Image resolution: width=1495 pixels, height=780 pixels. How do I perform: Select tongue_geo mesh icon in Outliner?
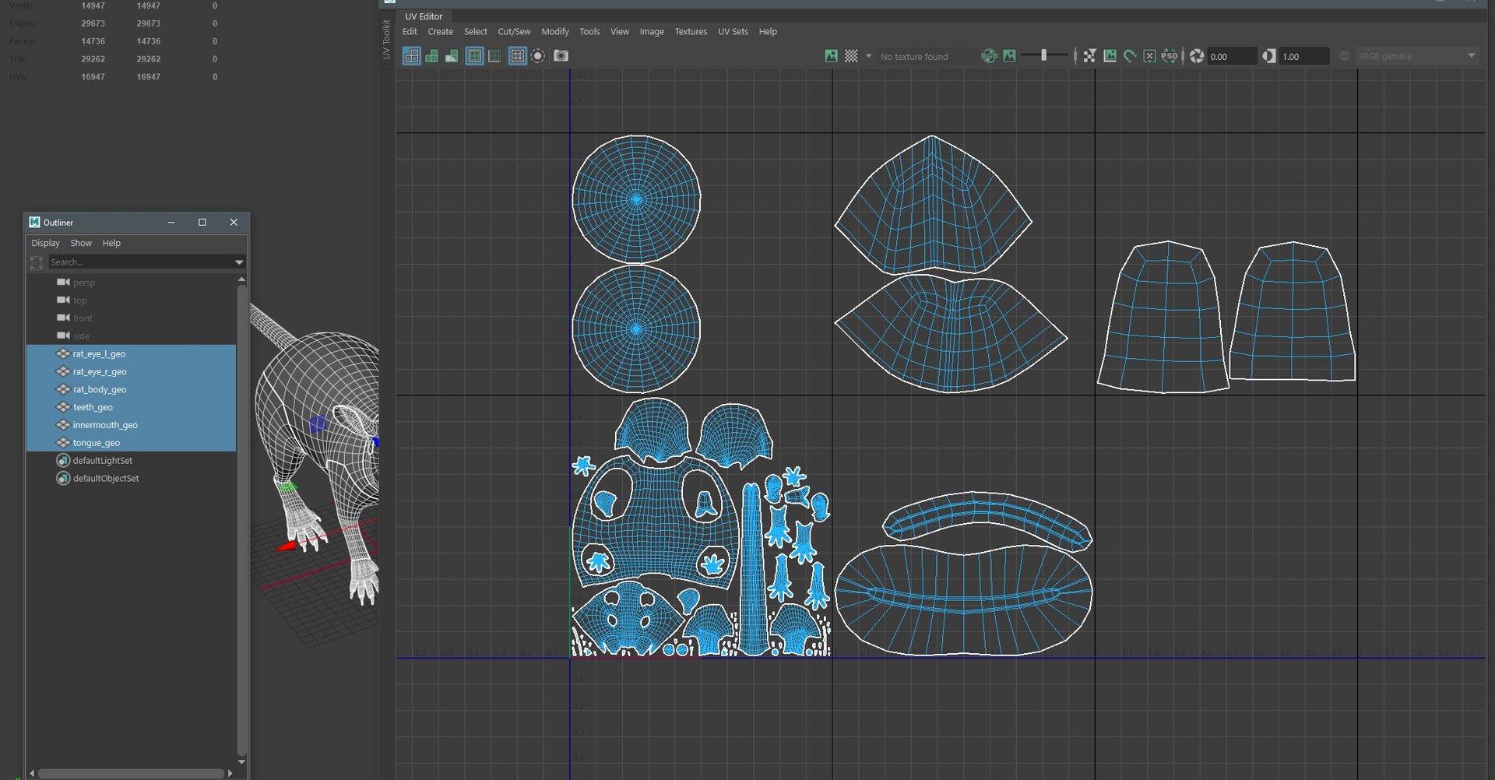point(63,443)
